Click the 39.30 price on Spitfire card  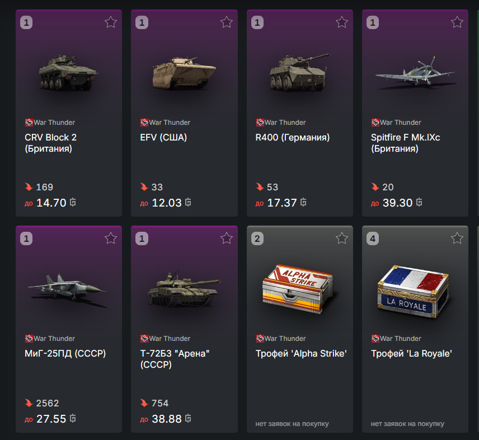point(398,203)
